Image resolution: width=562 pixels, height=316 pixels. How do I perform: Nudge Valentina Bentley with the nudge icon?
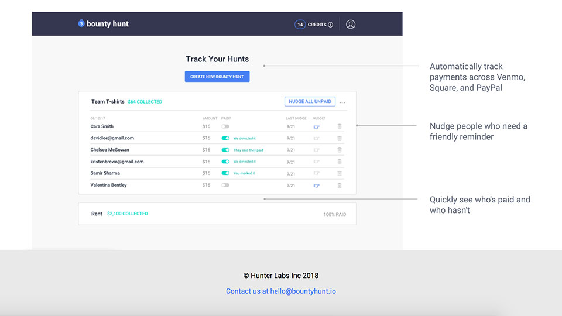pyautogui.click(x=317, y=186)
